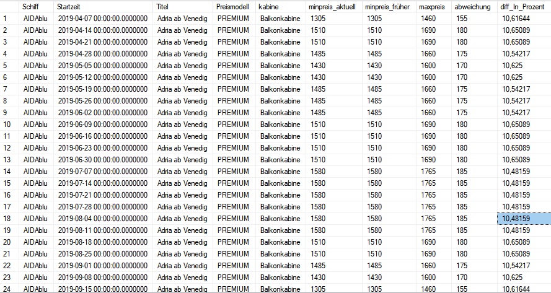
Task: Click the Startzeit cell dated 2019-07-07
Action: point(103,172)
